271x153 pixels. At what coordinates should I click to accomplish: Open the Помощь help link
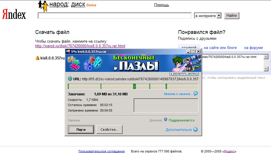(x=161, y=5)
